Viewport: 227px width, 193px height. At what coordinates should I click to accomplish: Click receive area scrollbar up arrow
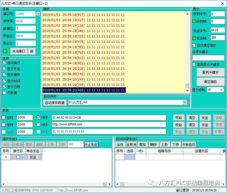tap(187, 14)
